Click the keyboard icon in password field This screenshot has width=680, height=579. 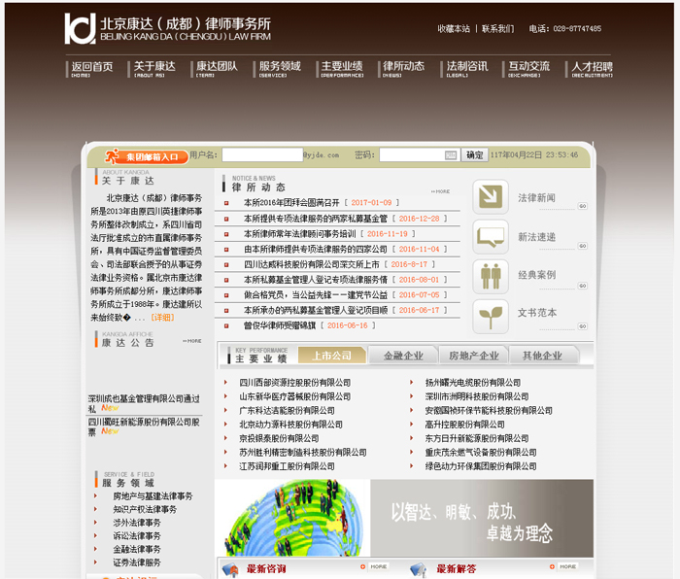[450, 154]
